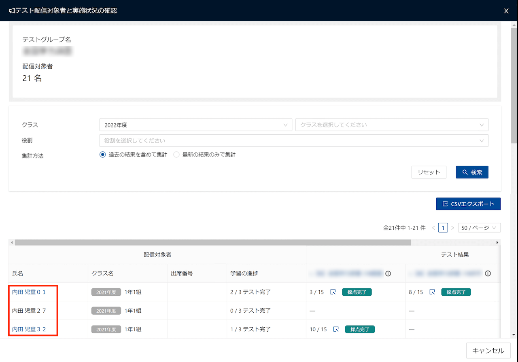Go to next page arrow in pagination
Screen dimensions: 518x362
(452, 228)
